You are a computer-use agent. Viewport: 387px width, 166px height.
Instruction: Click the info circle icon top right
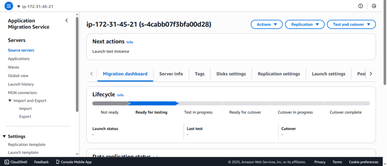tap(361, 6)
